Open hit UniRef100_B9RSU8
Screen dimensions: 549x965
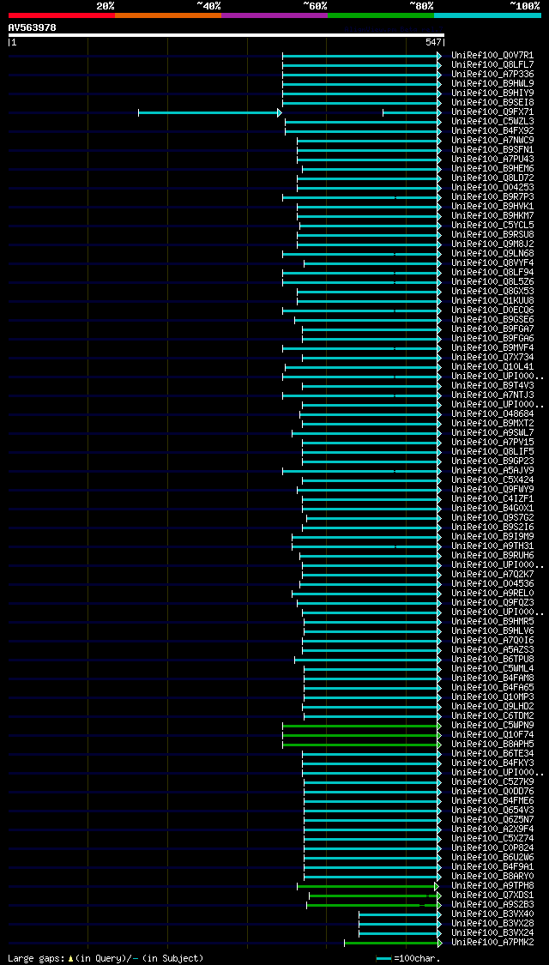point(492,234)
